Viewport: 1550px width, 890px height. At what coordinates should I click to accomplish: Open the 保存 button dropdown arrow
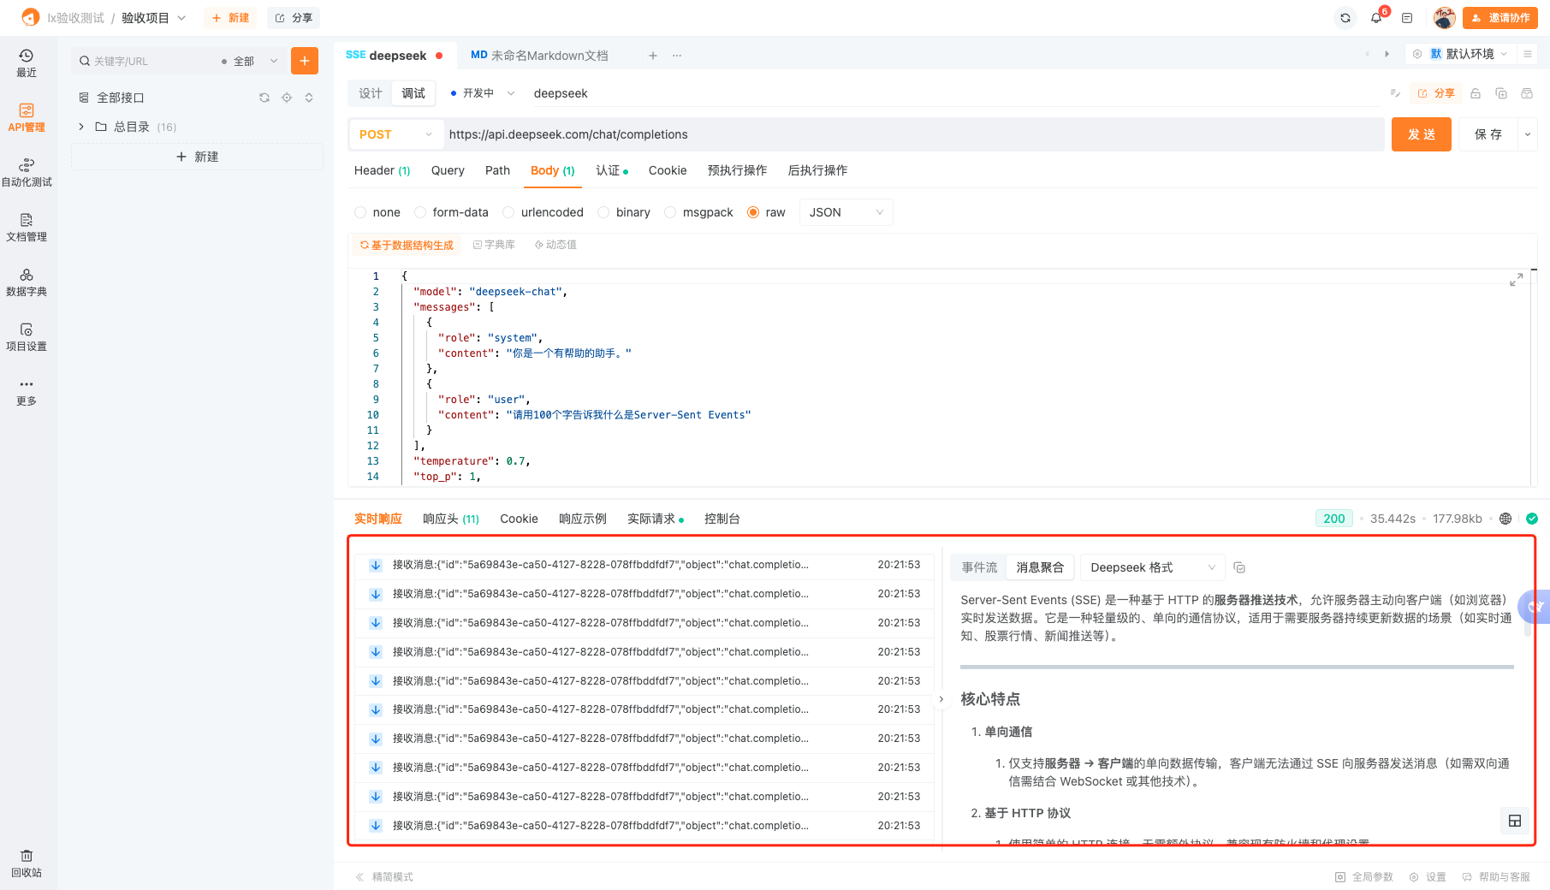click(1528, 134)
